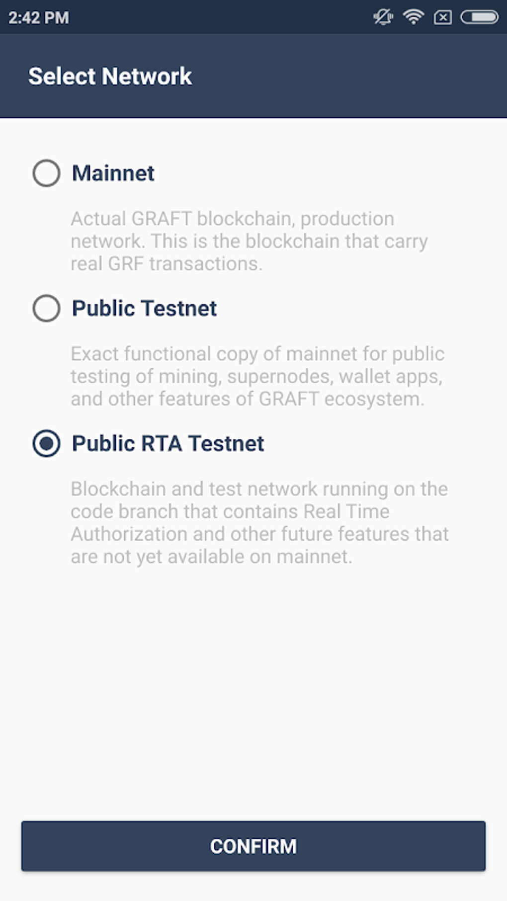Image resolution: width=507 pixels, height=901 pixels.
Task: Choose the Public RTA Testnet label
Action: [x=168, y=444]
